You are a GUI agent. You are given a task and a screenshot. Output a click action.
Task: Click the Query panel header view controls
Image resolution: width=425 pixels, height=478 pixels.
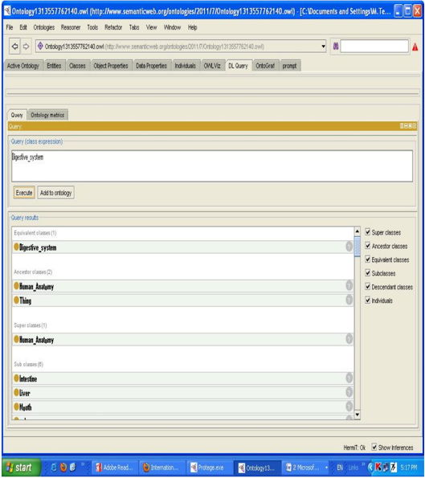(408, 126)
